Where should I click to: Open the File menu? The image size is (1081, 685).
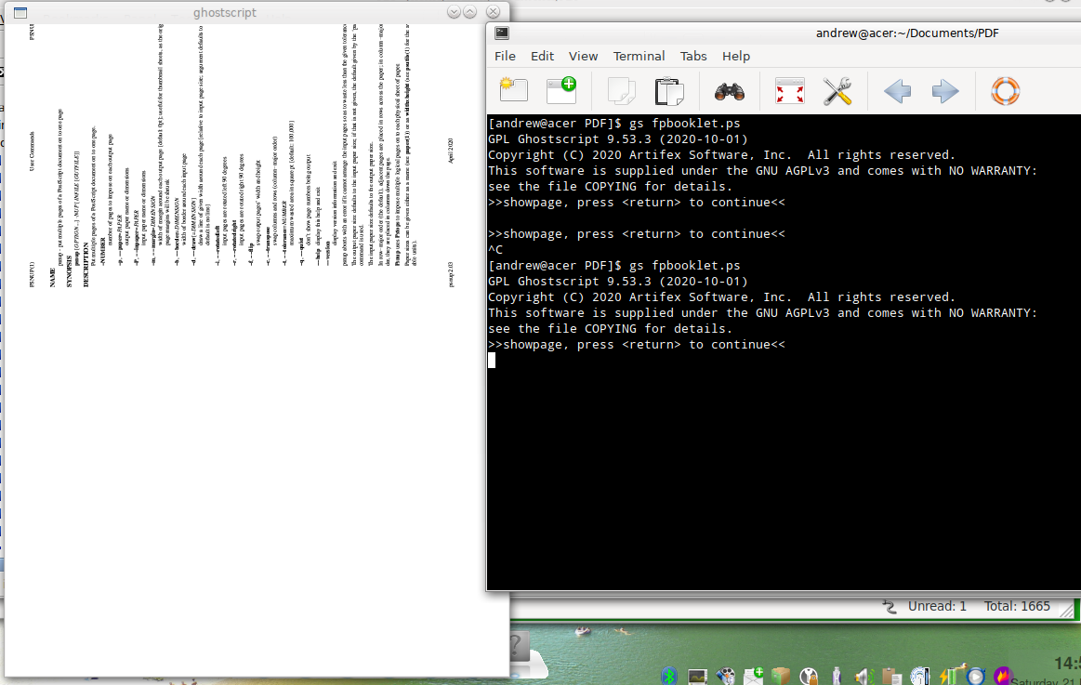click(505, 56)
